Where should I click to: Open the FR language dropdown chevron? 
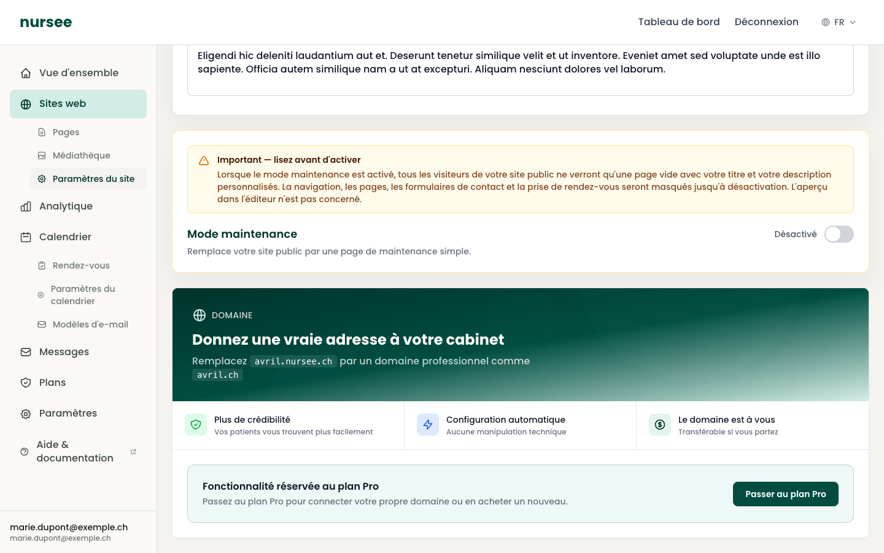click(x=853, y=22)
